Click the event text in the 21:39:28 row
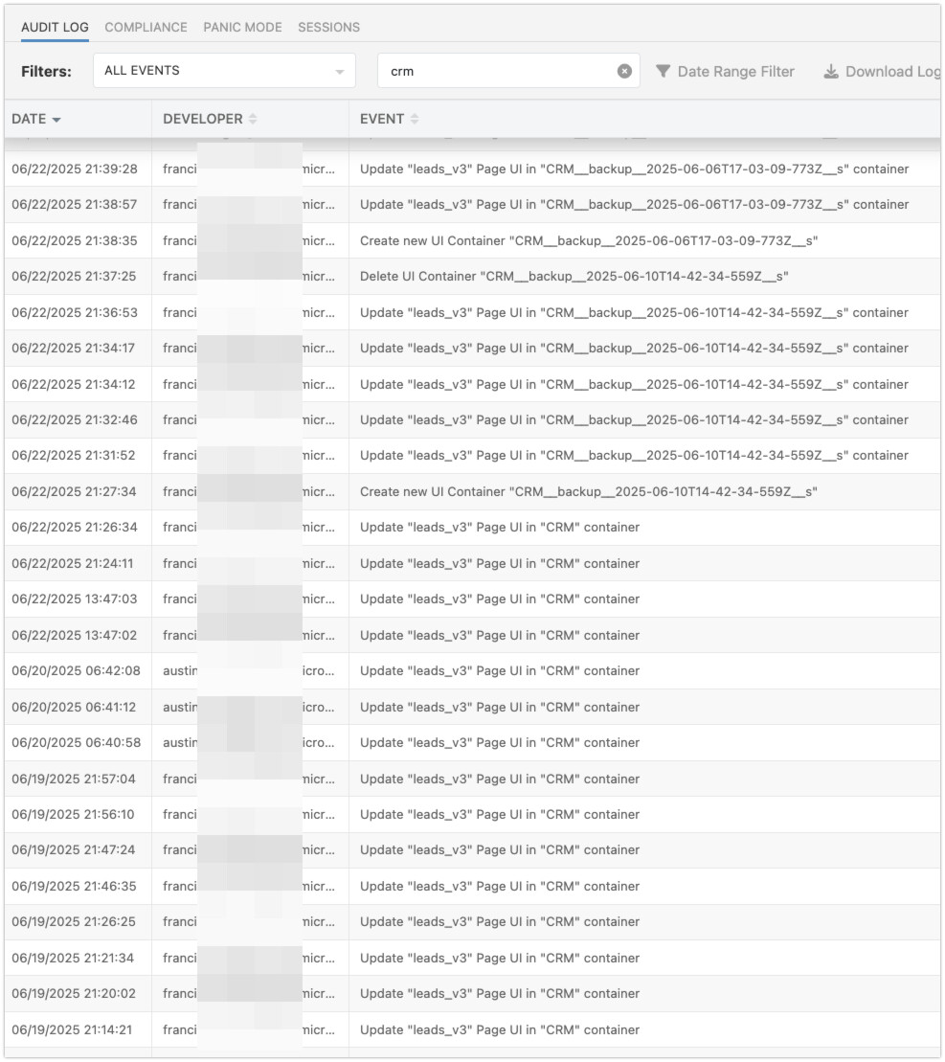The image size is (945, 1062). pos(634,169)
